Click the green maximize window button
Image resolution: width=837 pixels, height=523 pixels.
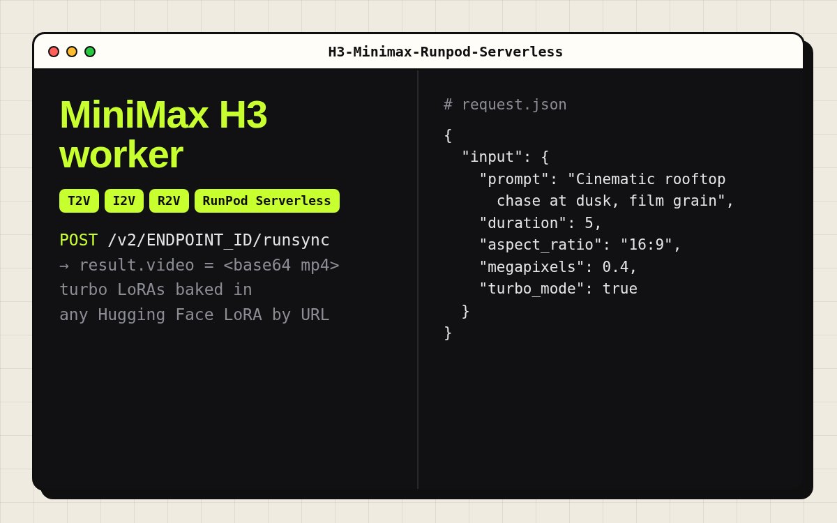tap(90, 52)
